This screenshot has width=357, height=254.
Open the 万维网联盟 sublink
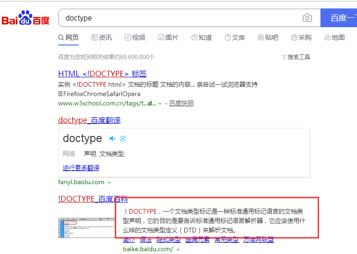(259, 240)
